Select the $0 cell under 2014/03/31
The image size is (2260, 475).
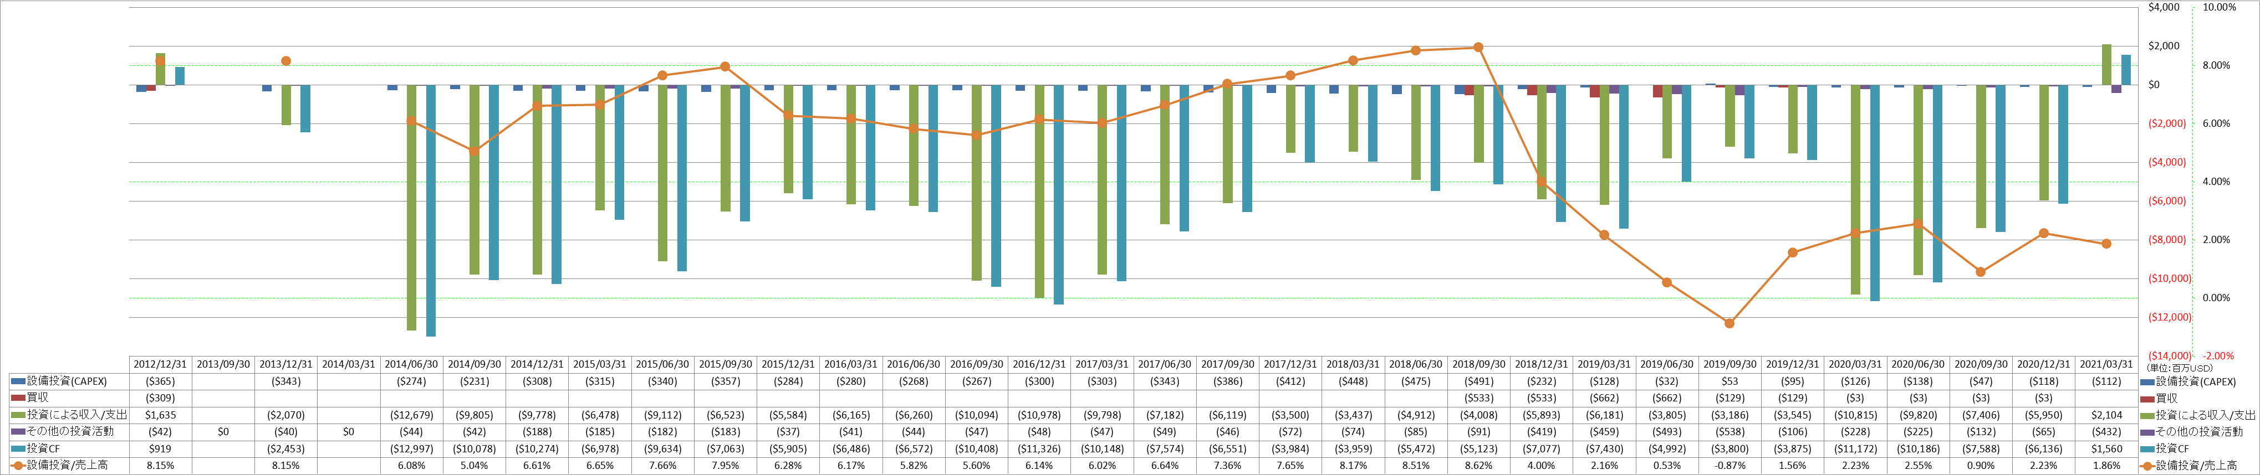click(348, 431)
